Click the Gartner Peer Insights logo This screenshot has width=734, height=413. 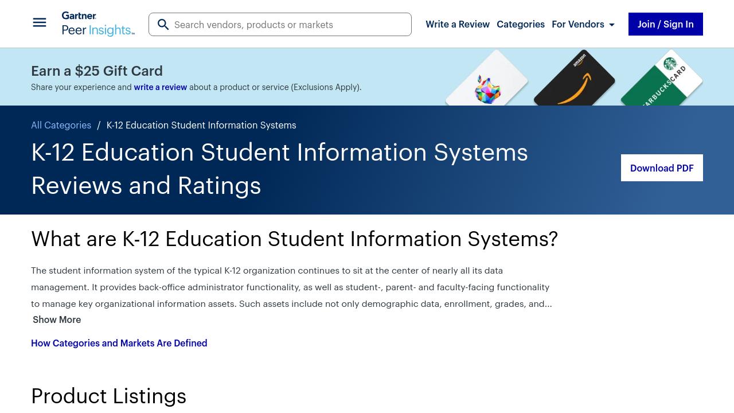[98, 24]
